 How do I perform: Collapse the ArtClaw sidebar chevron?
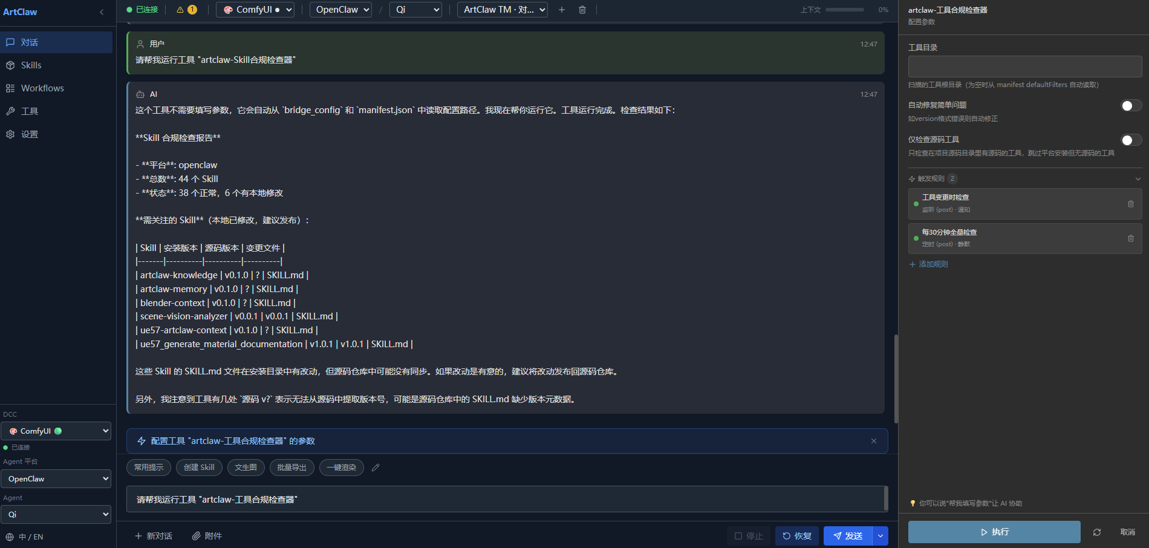tap(102, 12)
